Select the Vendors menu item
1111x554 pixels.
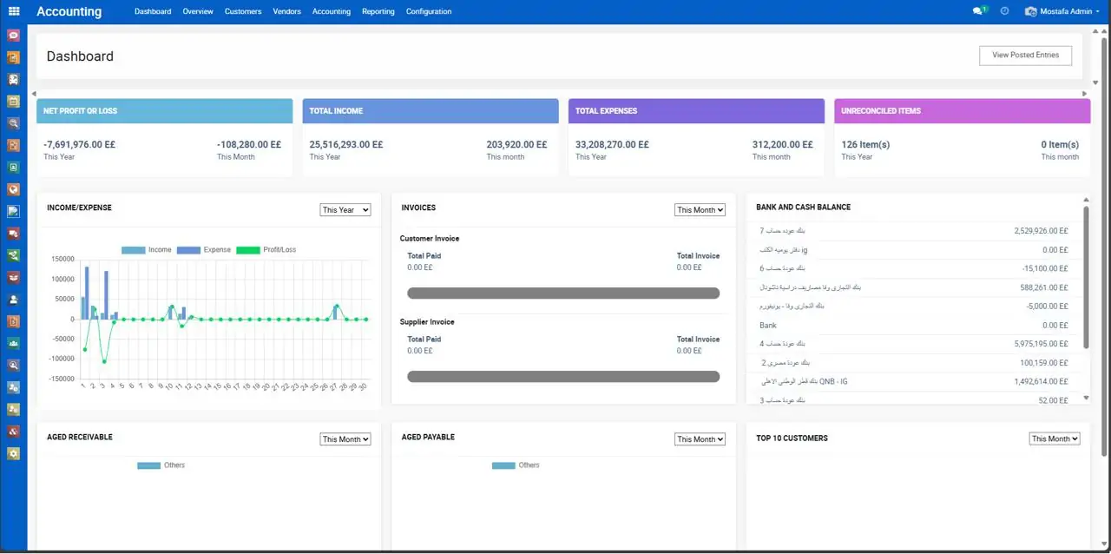(286, 11)
